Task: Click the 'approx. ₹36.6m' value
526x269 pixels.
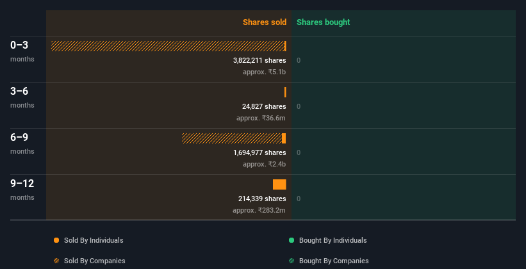Action: 261,118
